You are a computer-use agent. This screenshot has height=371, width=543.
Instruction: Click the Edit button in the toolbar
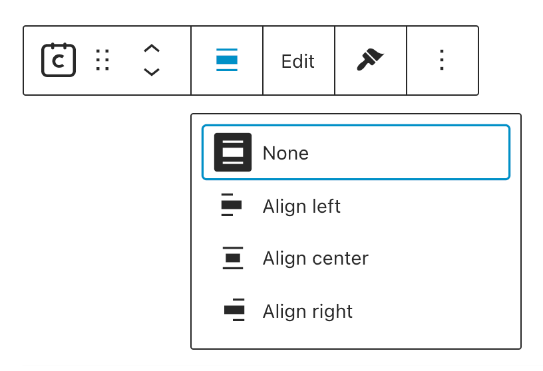pyautogui.click(x=298, y=61)
